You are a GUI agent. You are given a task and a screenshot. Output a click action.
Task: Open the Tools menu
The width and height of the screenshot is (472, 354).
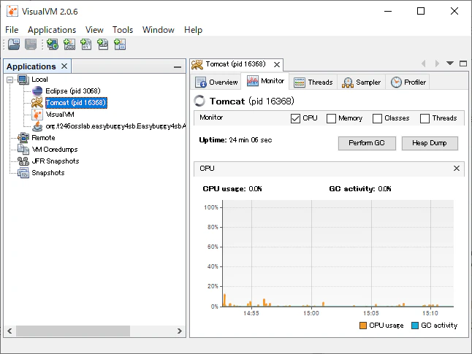tap(123, 30)
